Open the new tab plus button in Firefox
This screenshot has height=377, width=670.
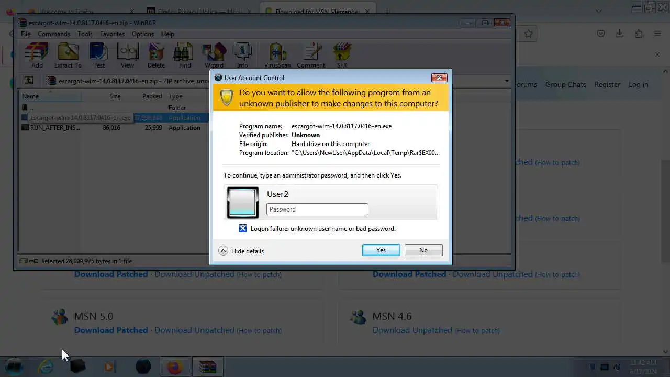click(387, 11)
